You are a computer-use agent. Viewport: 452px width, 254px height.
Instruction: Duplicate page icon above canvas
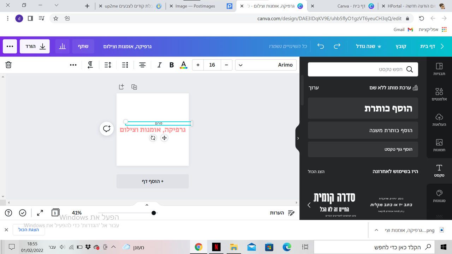pyautogui.click(x=134, y=87)
